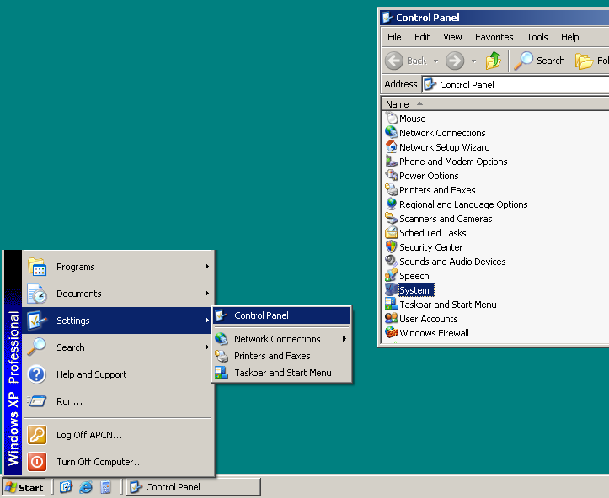
Task: Open the Favorites menu
Action: click(x=494, y=37)
